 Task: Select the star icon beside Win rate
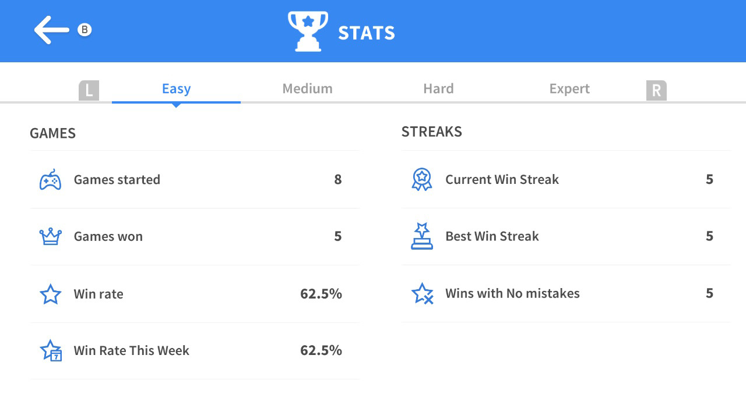point(51,294)
